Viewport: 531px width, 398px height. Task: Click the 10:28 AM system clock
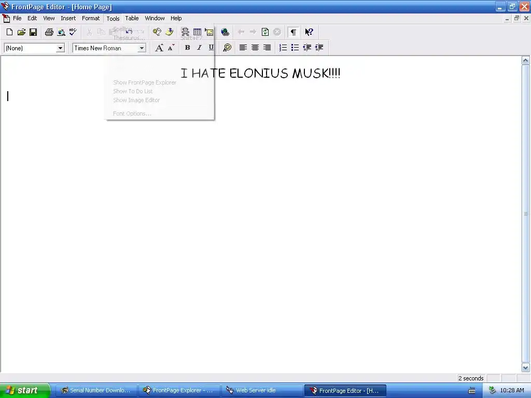point(512,391)
